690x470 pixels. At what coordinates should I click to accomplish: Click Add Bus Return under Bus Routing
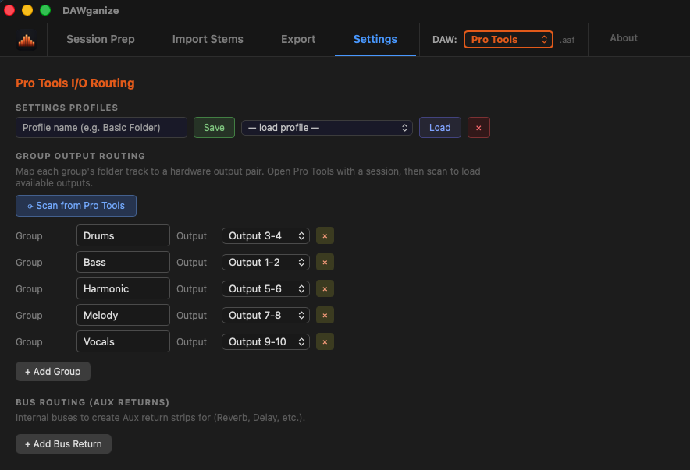(x=63, y=443)
